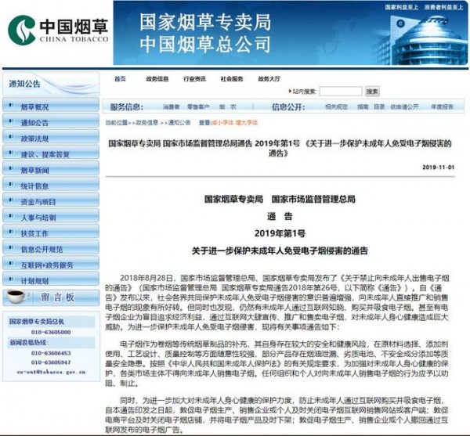470x436 pixels.
Task: Click the 2019年第1号 centered heading
Action: [x=280, y=233]
